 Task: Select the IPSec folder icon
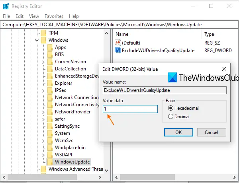[x=50, y=90]
